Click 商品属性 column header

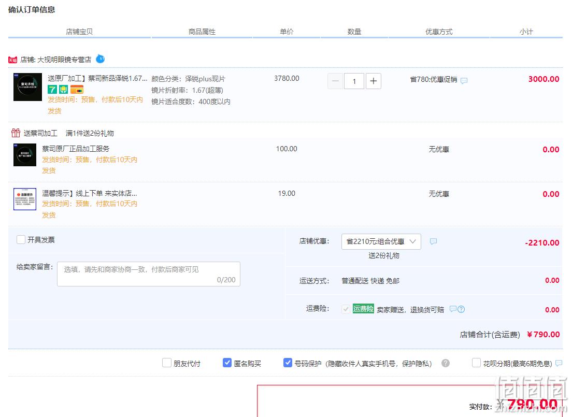pos(202,32)
